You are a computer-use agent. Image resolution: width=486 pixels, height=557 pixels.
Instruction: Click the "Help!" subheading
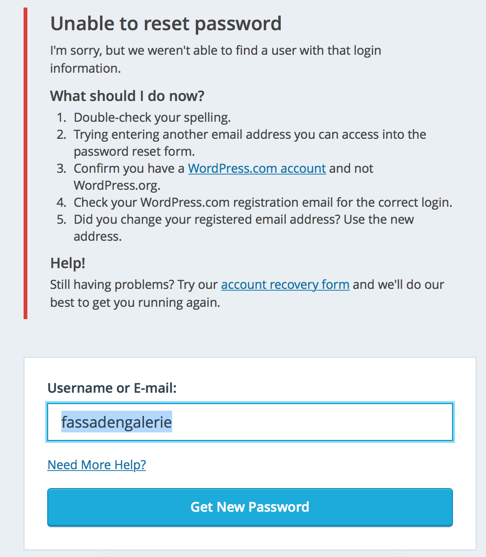67,263
